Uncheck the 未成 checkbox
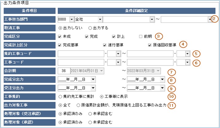 coord(60,36)
